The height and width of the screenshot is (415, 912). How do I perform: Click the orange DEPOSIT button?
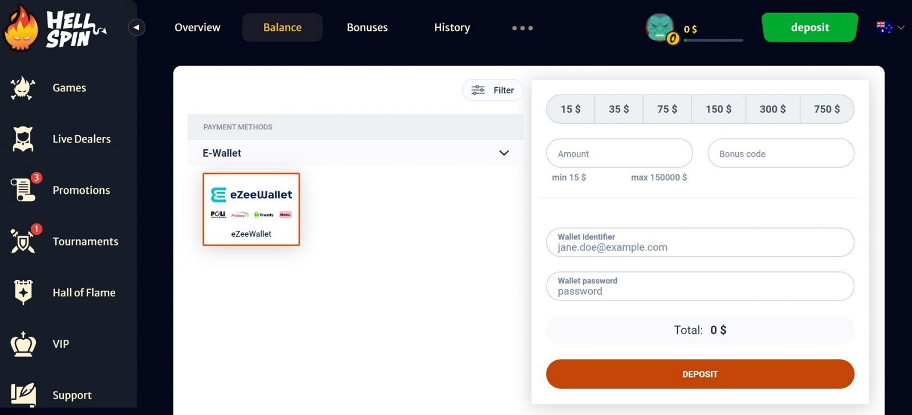(x=700, y=374)
